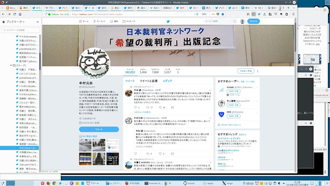Expand the first tweet's chevron menu
Viewport: 330px width, 186px height.
click(x=210, y=90)
